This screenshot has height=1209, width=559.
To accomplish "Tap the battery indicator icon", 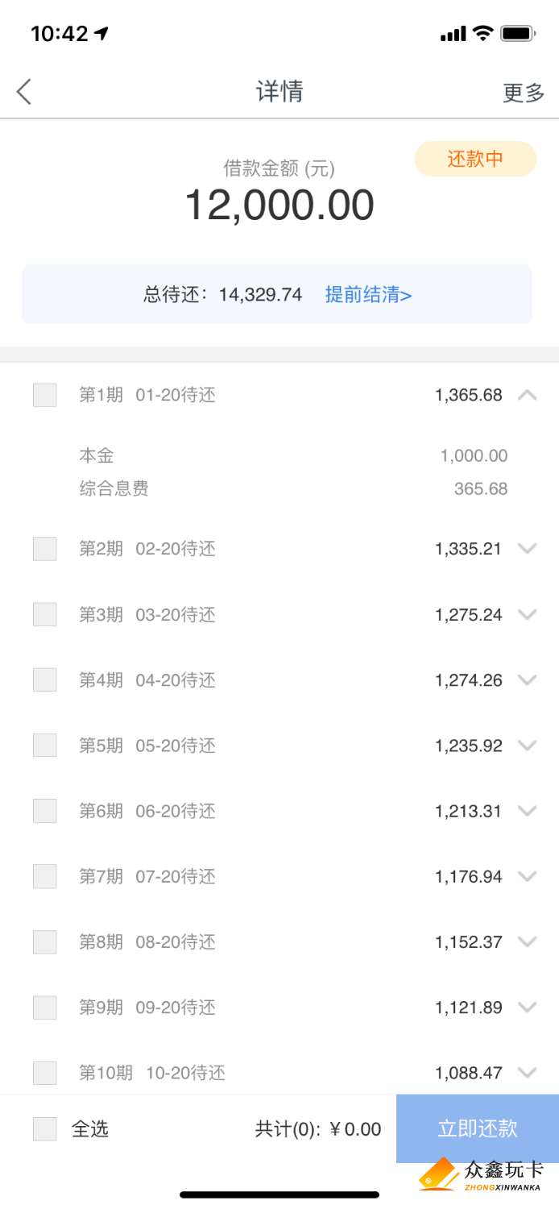I will pyautogui.click(x=518, y=33).
